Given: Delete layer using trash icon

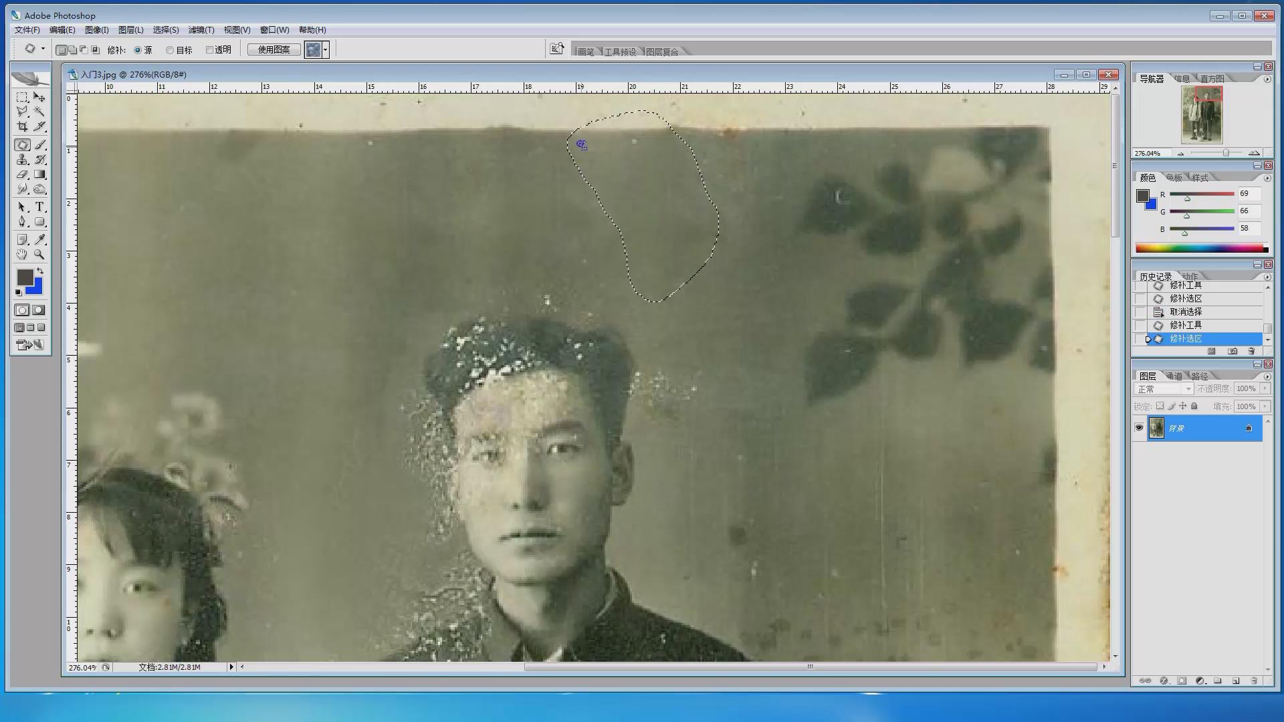Looking at the screenshot, I should (x=1254, y=681).
